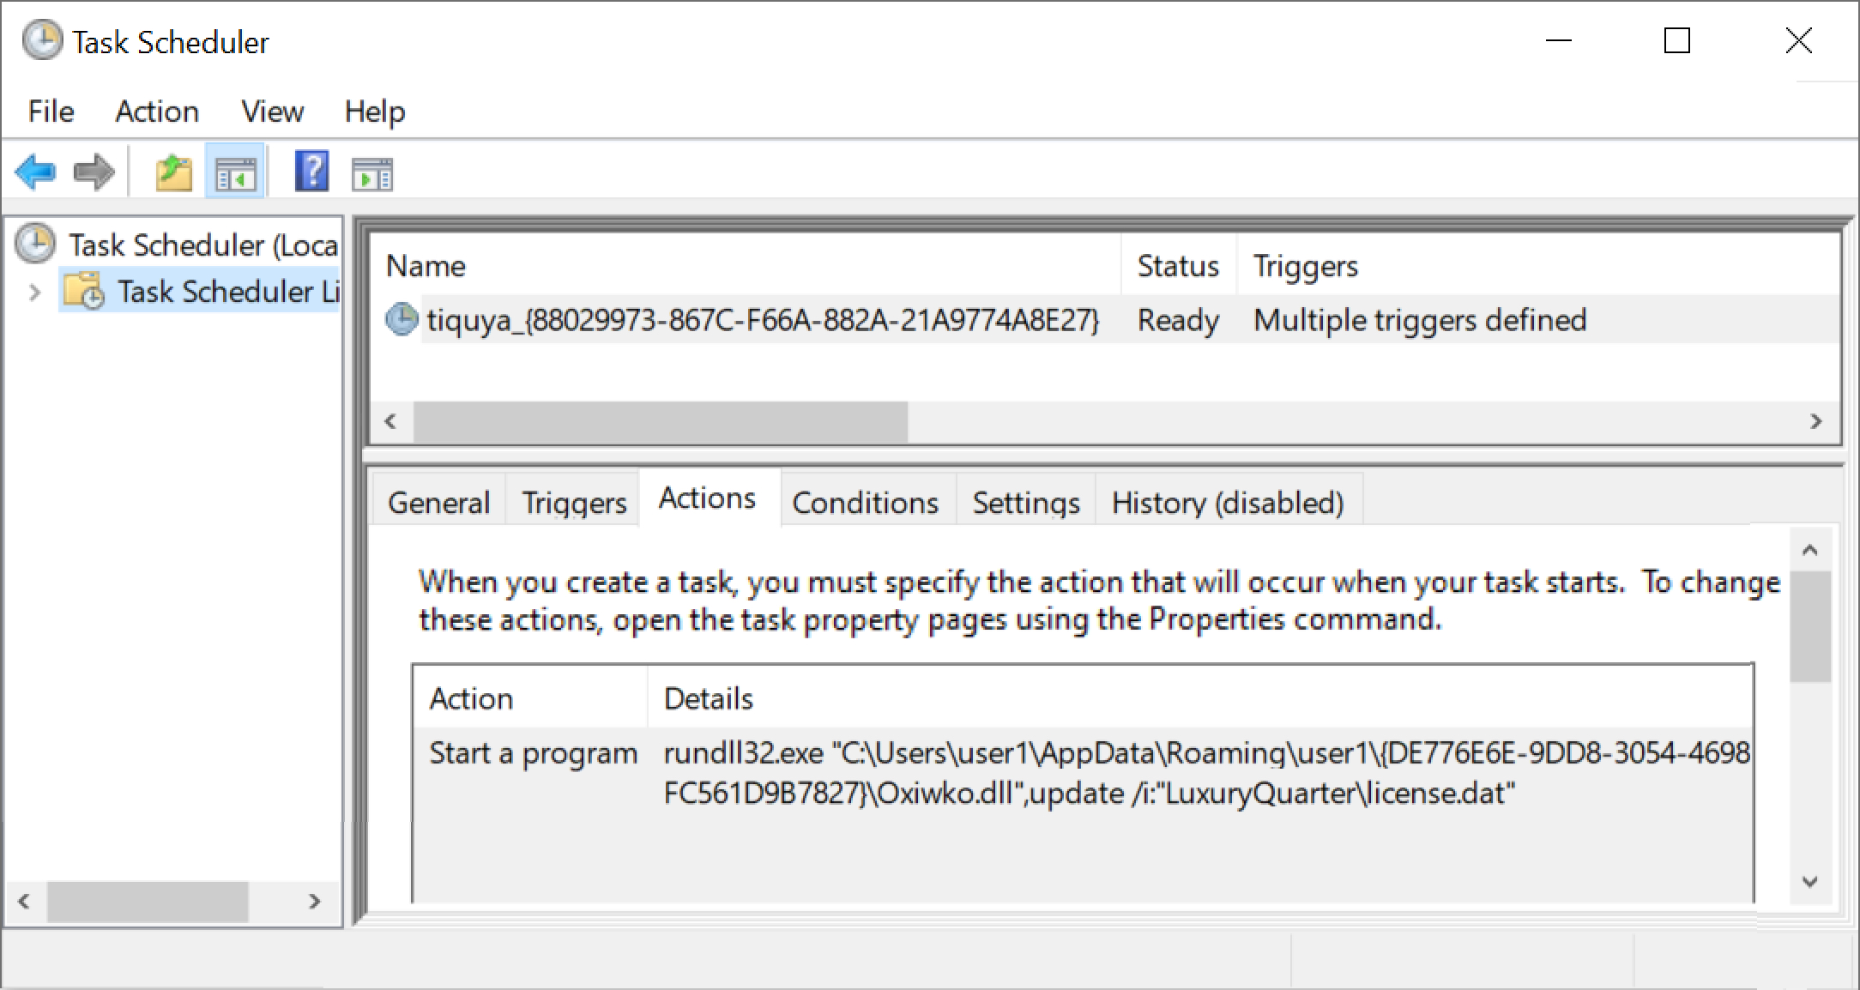Click the tree pane scroll right arrow

coord(315,902)
